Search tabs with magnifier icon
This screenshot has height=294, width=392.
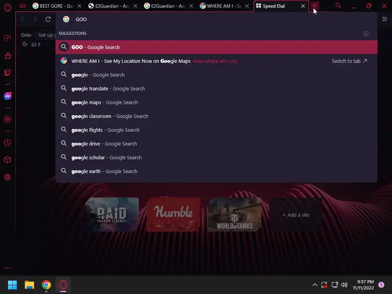(x=338, y=5)
